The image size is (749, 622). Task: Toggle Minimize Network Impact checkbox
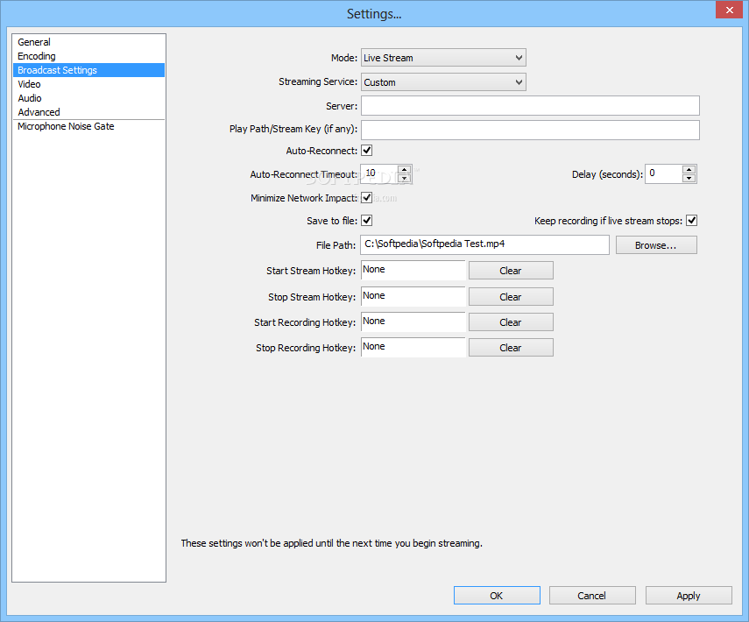pos(367,197)
